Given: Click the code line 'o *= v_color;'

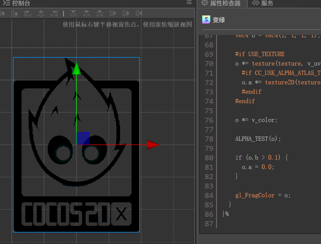Looking at the screenshot, I should (256, 120).
